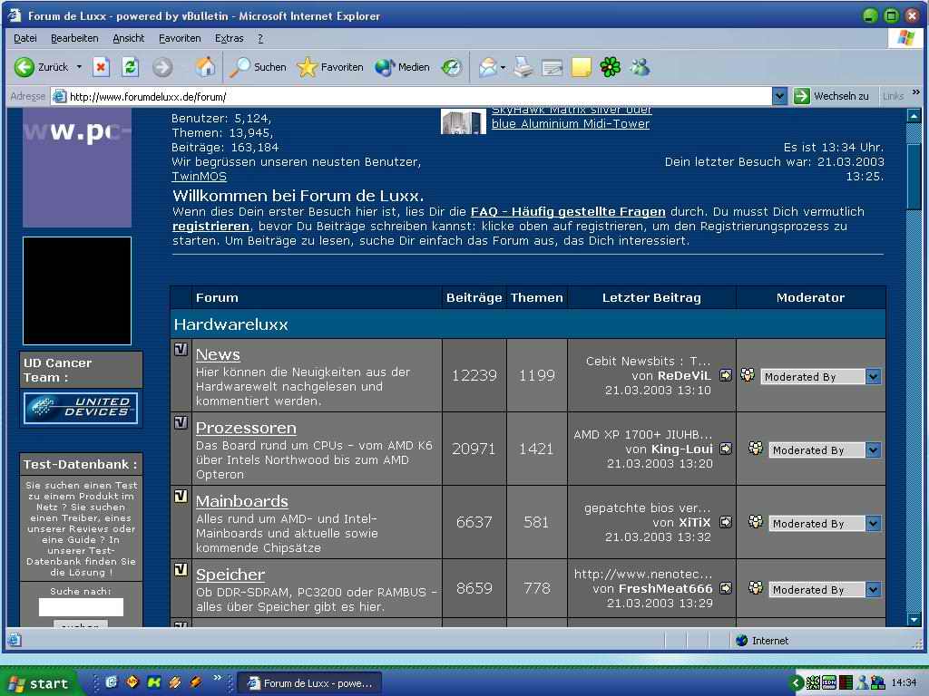Open the Medien media panel

[x=402, y=67]
